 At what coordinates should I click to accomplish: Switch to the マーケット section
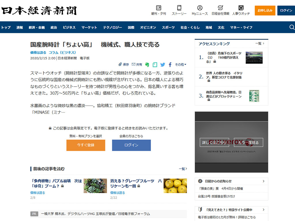click(89, 27)
